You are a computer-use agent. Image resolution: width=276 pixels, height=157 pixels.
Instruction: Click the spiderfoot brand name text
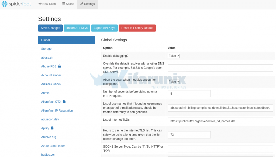point(20,4)
